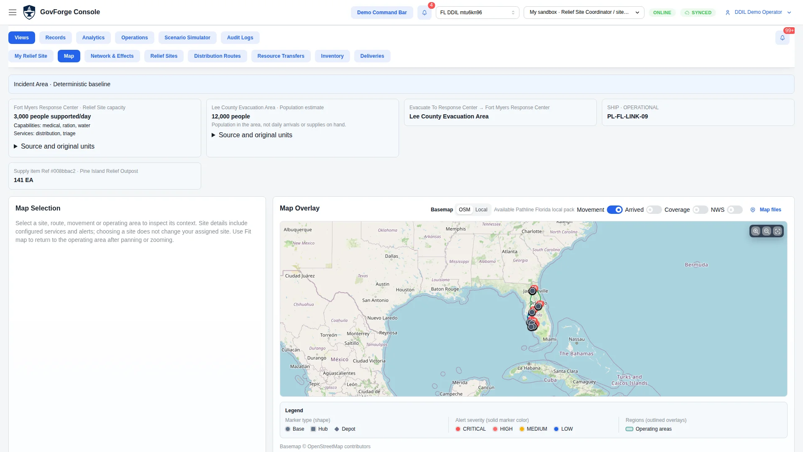Zoom out on the map overlay
The width and height of the screenshot is (803, 452).
coord(767,231)
